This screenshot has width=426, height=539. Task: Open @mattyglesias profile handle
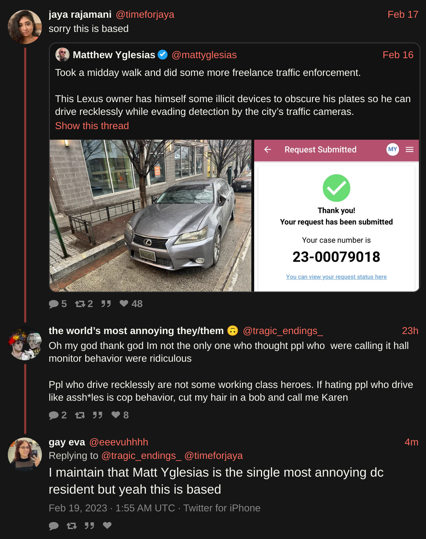[x=204, y=55]
